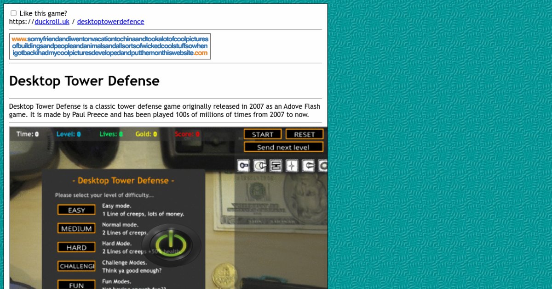
Task: Select the pellet tower icon
Action: pos(243,166)
